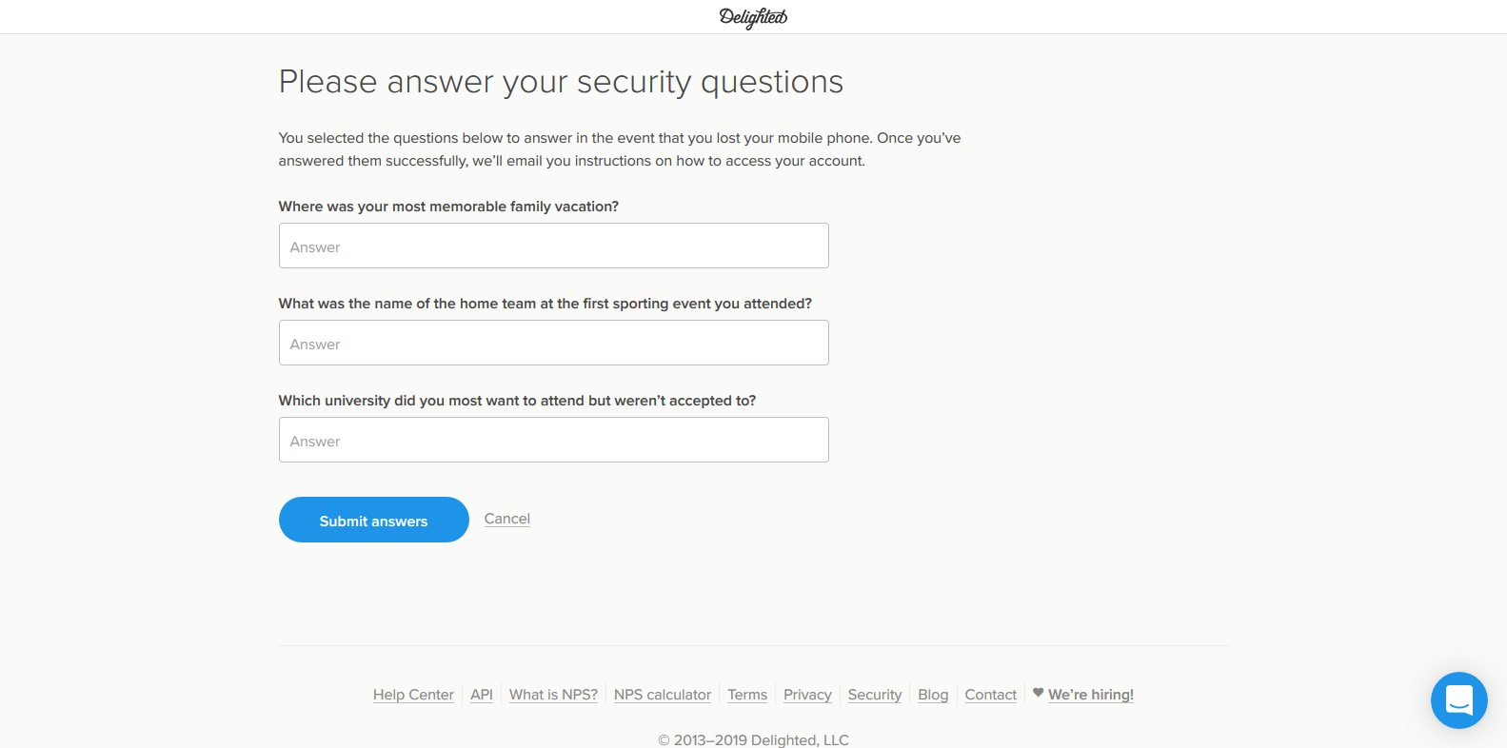This screenshot has height=748, width=1507.
Task: Open the Blog footer link
Action: pos(933,695)
